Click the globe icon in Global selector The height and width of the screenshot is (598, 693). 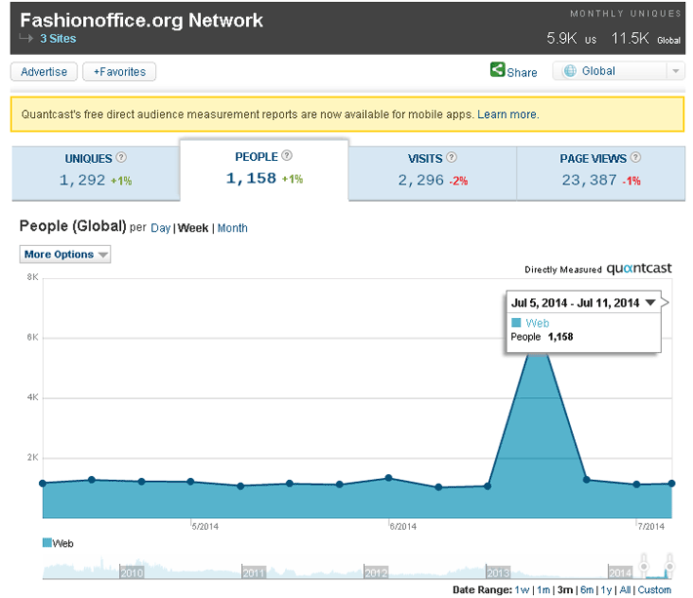point(570,70)
